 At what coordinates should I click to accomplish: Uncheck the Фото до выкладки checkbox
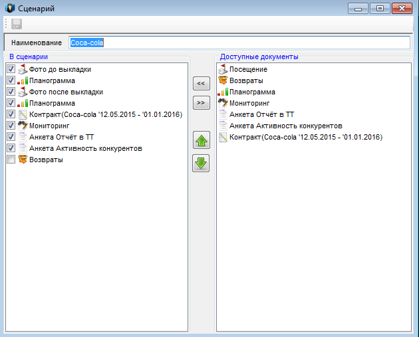11,69
